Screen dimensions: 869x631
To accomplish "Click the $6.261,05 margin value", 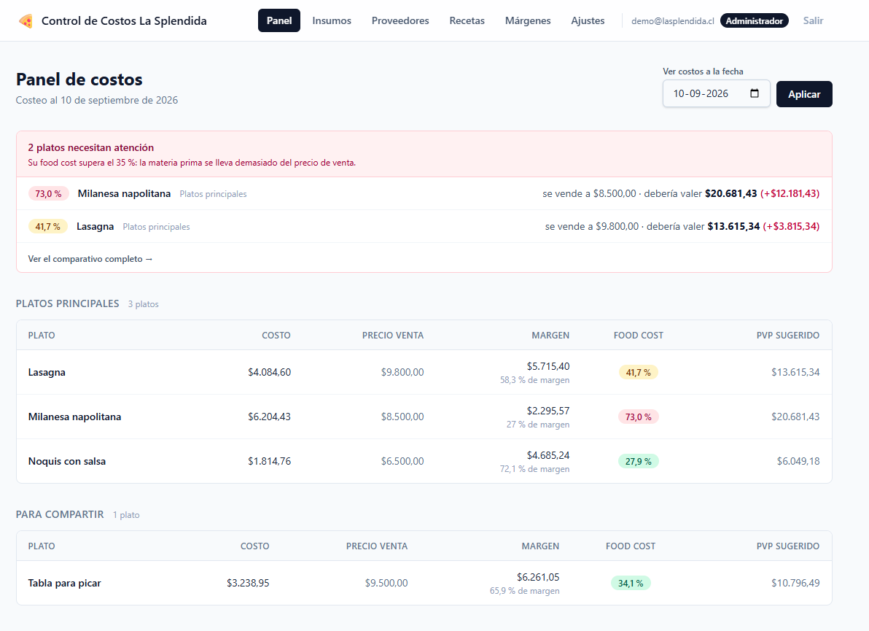I will 538,577.
